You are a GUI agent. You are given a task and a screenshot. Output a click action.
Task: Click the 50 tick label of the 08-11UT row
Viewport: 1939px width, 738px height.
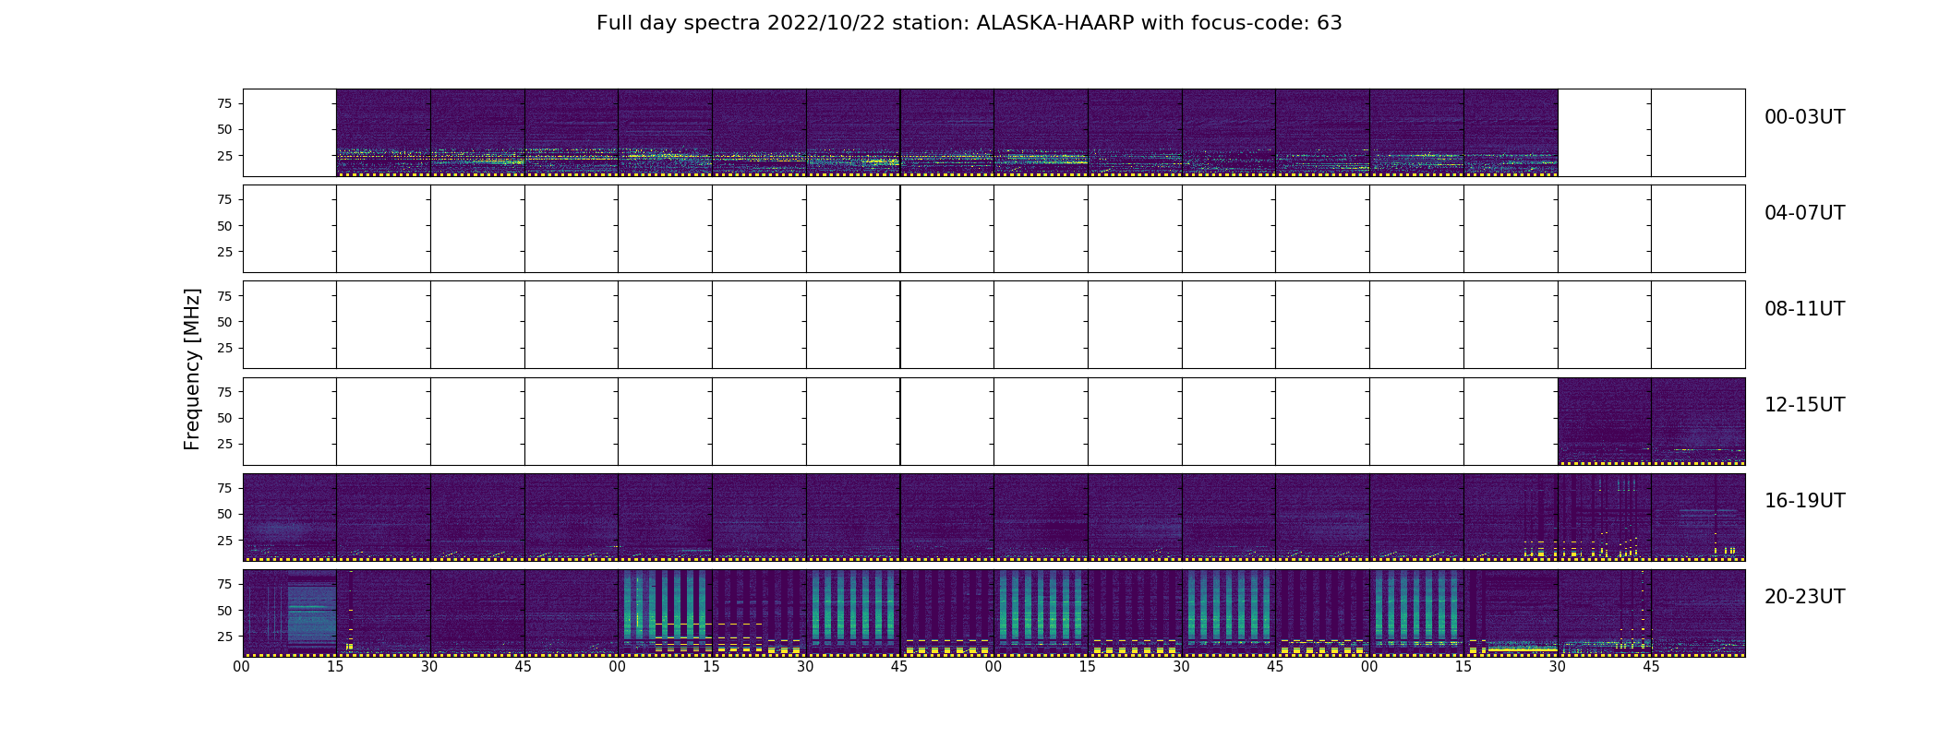coord(224,322)
